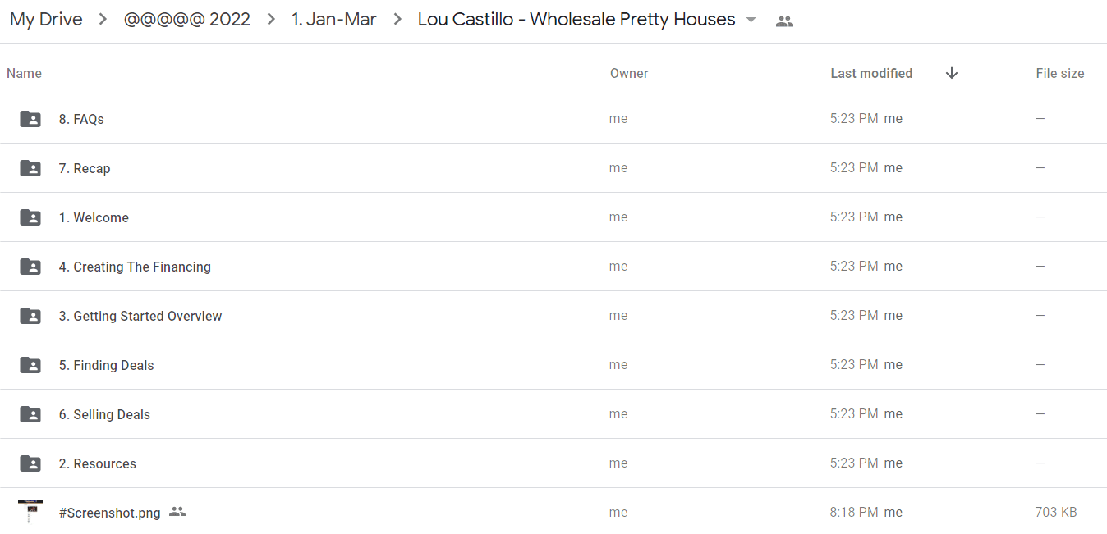Go to My Drive in the breadcrumb
The width and height of the screenshot is (1107, 534).
click(46, 20)
